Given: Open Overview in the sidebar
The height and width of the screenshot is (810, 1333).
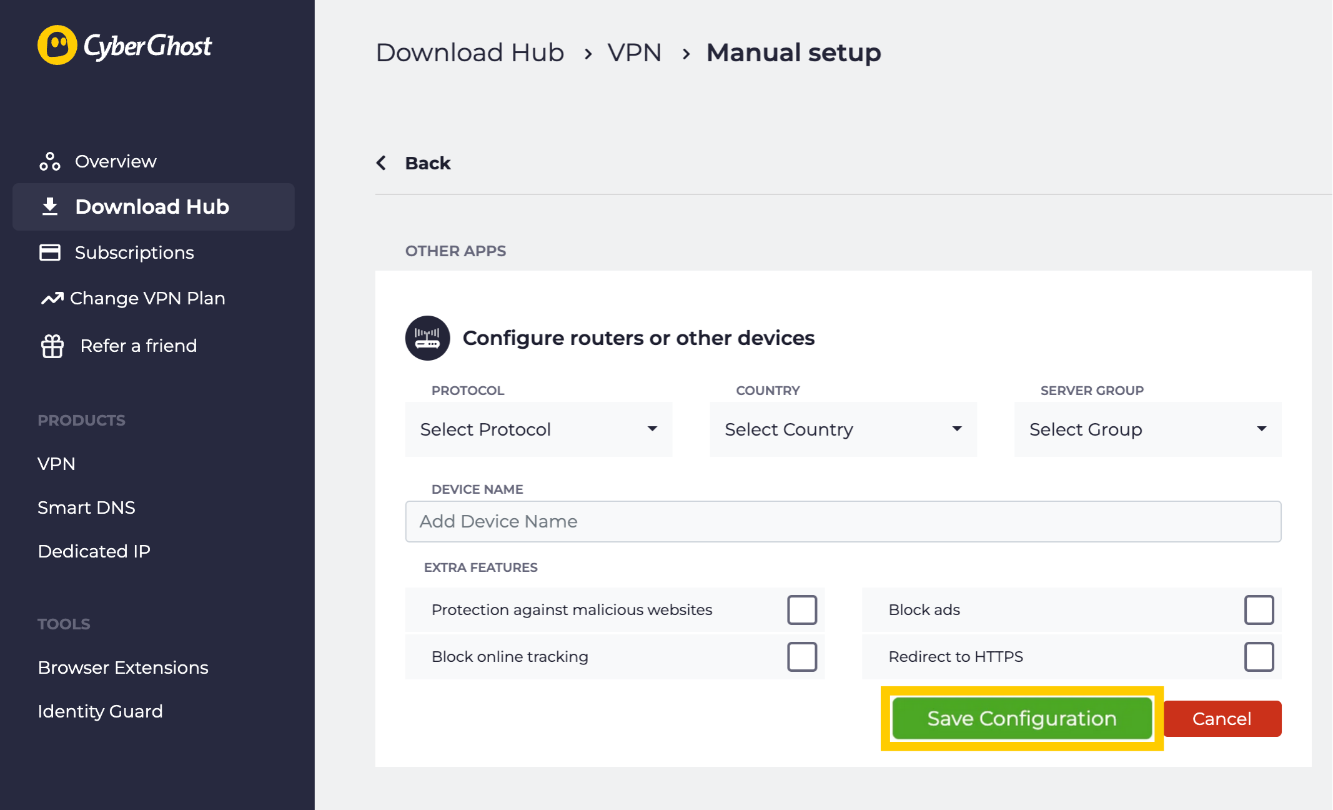Looking at the screenshot, I should pyautogui.click(x=116, y=161).
